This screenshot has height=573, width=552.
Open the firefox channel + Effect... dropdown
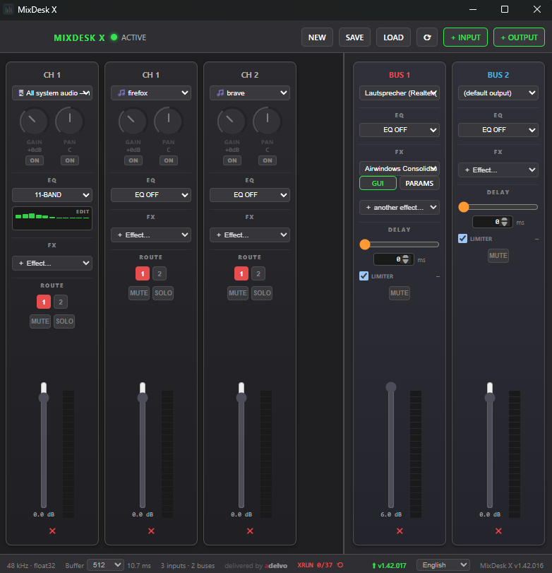(151, 235)
